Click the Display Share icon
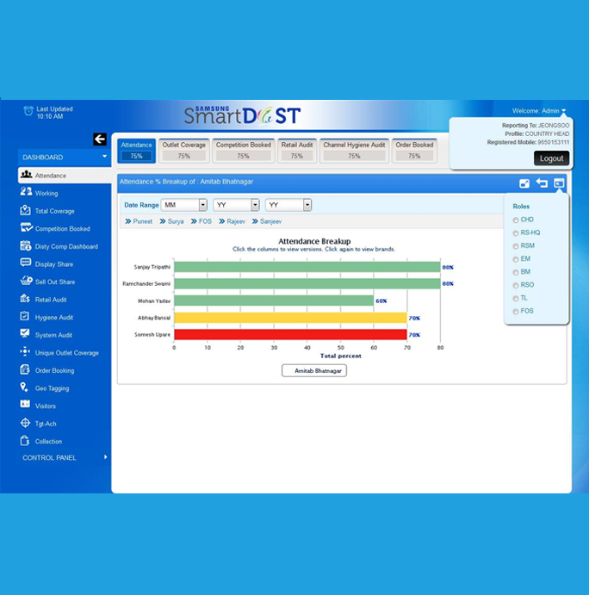 pos(26,263)
